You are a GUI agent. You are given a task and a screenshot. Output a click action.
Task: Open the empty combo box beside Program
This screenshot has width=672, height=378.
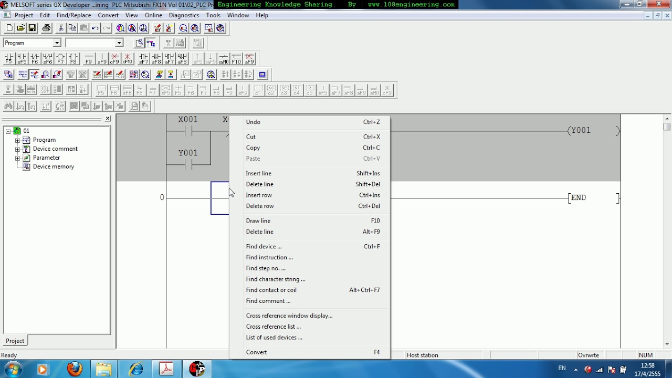click(119, 43)
